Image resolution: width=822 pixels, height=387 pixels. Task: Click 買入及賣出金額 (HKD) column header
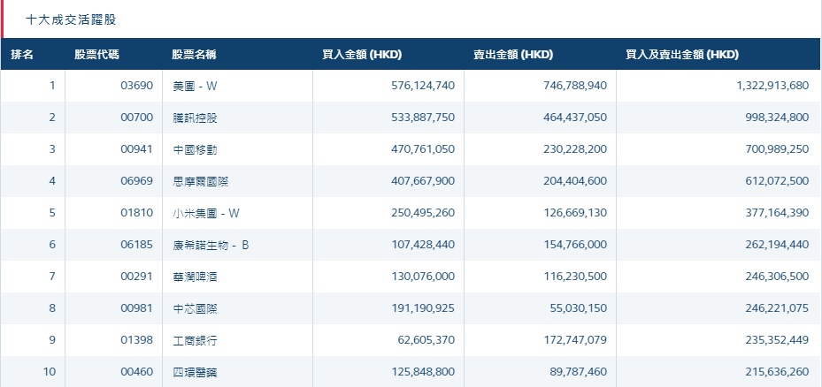[681, 55]
